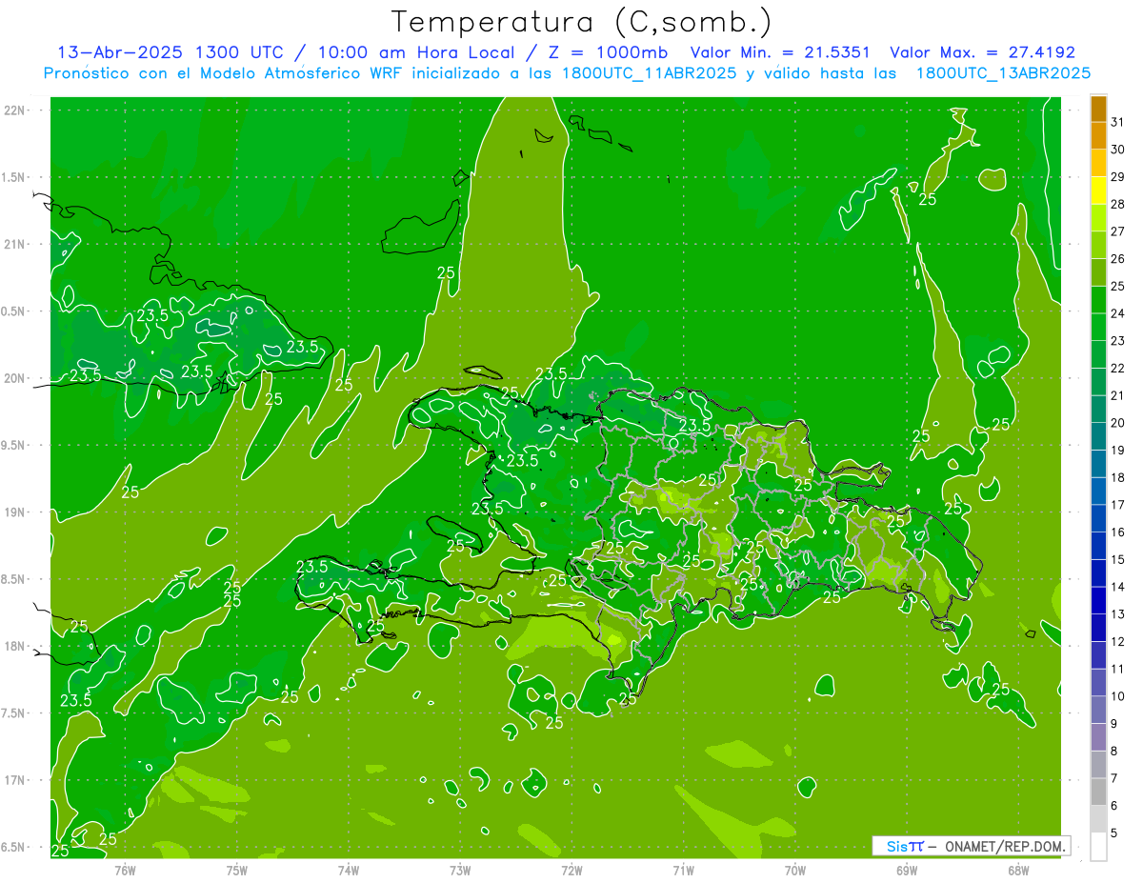Click the "69W" longitude axis label

907,870
